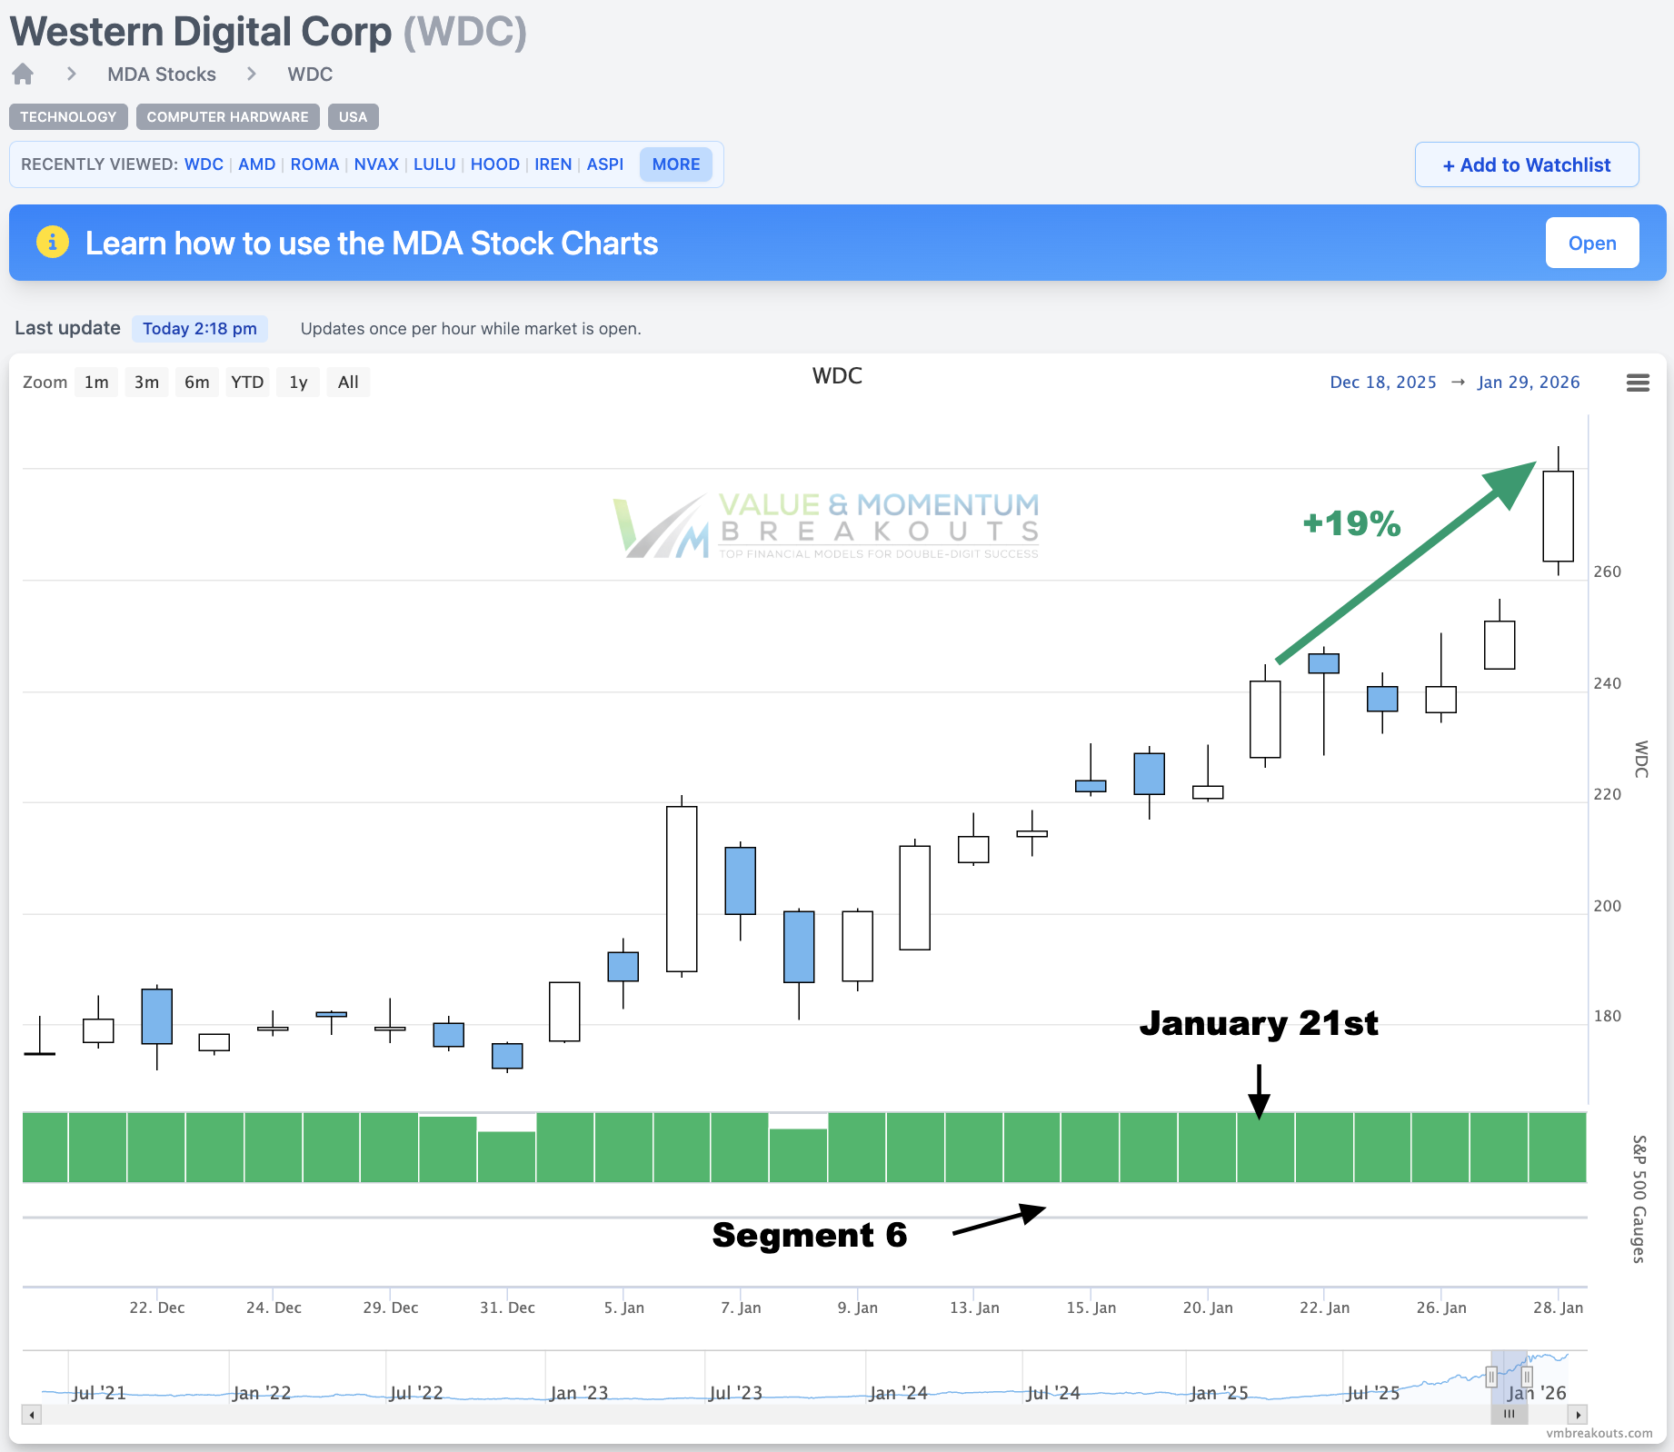
Task: Click the right scroll arrow below the navigator
Action: [x=1578, y=1415]
